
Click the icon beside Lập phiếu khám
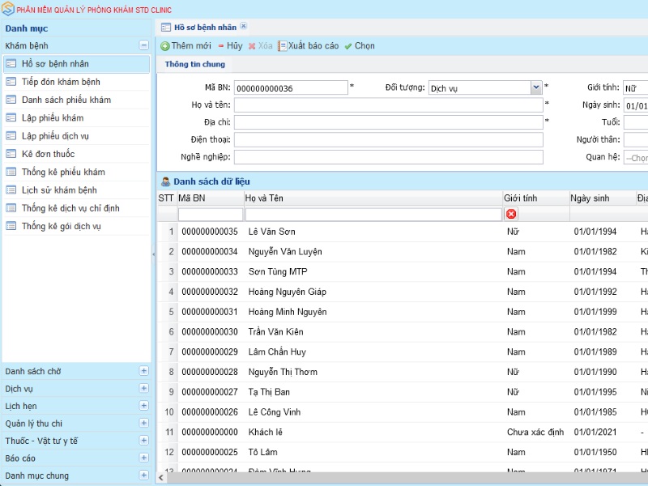[11, 117]
